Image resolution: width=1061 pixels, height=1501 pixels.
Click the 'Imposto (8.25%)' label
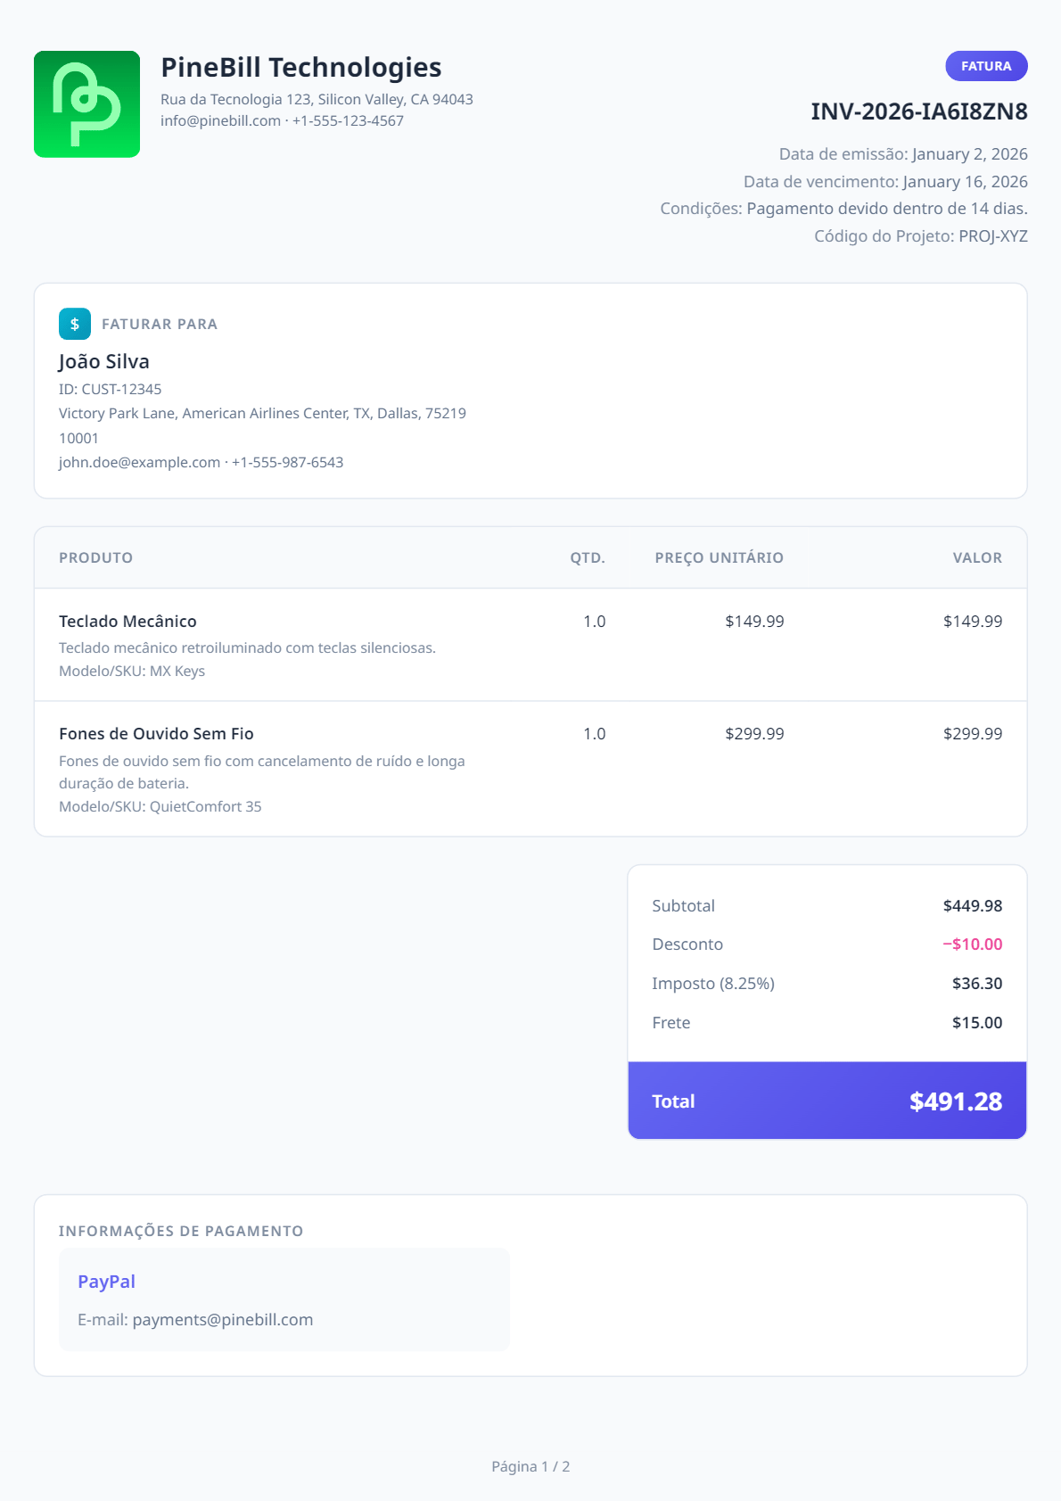pos(713,983)
